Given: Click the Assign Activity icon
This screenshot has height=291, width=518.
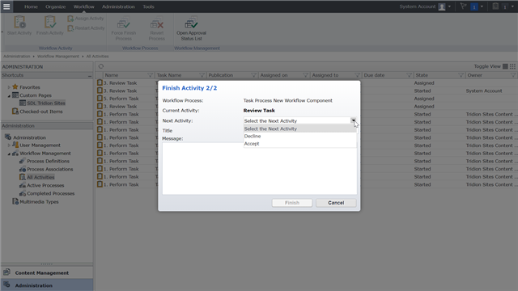Looking at the screenshot, I should click(x=70, y=19).
